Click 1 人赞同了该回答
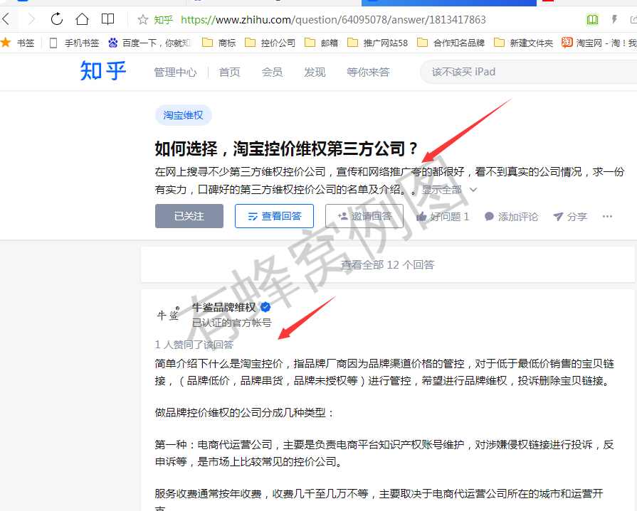637x511 pixels. [194, 345]
